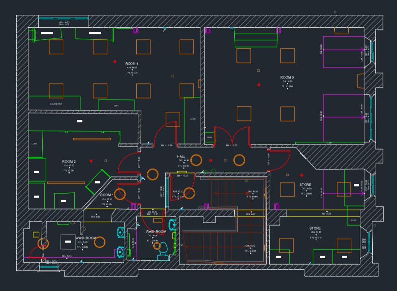The width and height of the screenshot is (397, 291).
Task: Pick the red dot symbol in Room 2
Action: 91,161
